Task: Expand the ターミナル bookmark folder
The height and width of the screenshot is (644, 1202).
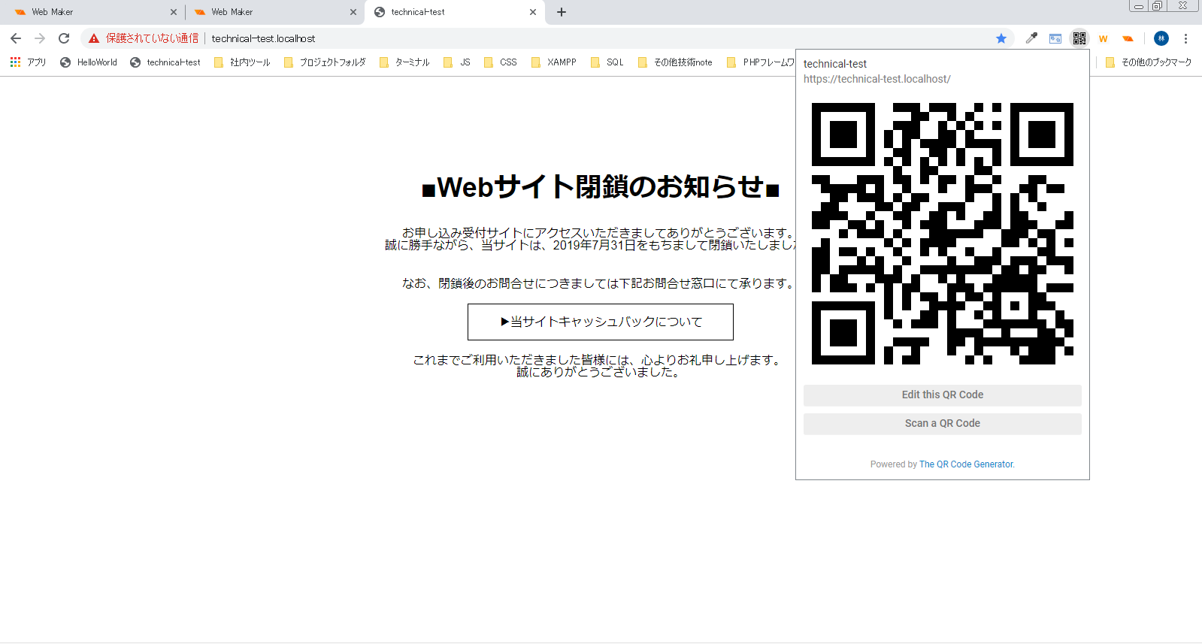Action: 404,62
